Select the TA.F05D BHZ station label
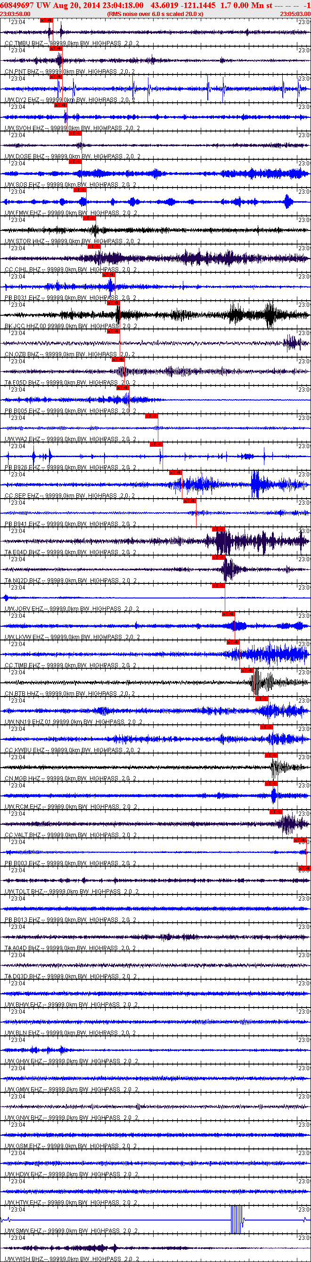The image size is (311, 1262). point(71,383)
